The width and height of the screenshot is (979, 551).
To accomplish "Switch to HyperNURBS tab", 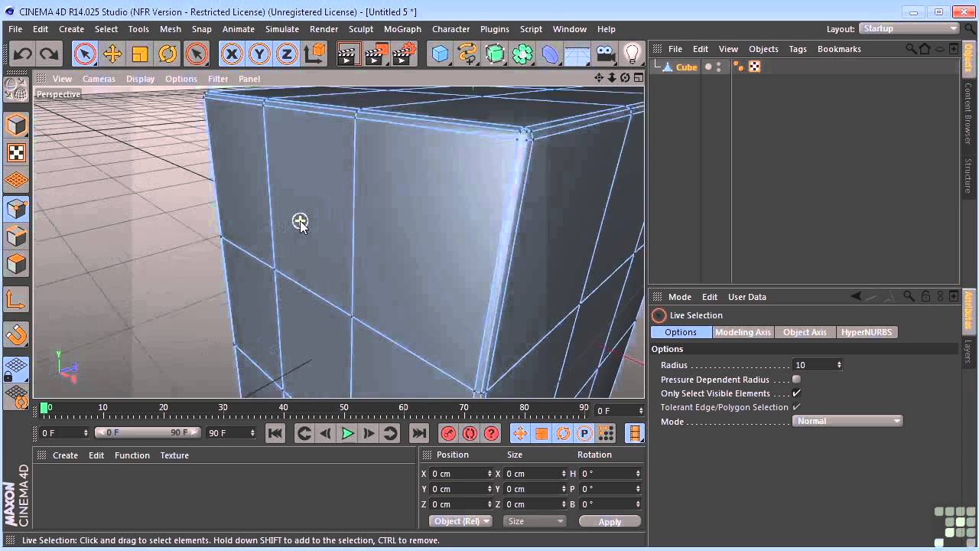I will point(867,332).
